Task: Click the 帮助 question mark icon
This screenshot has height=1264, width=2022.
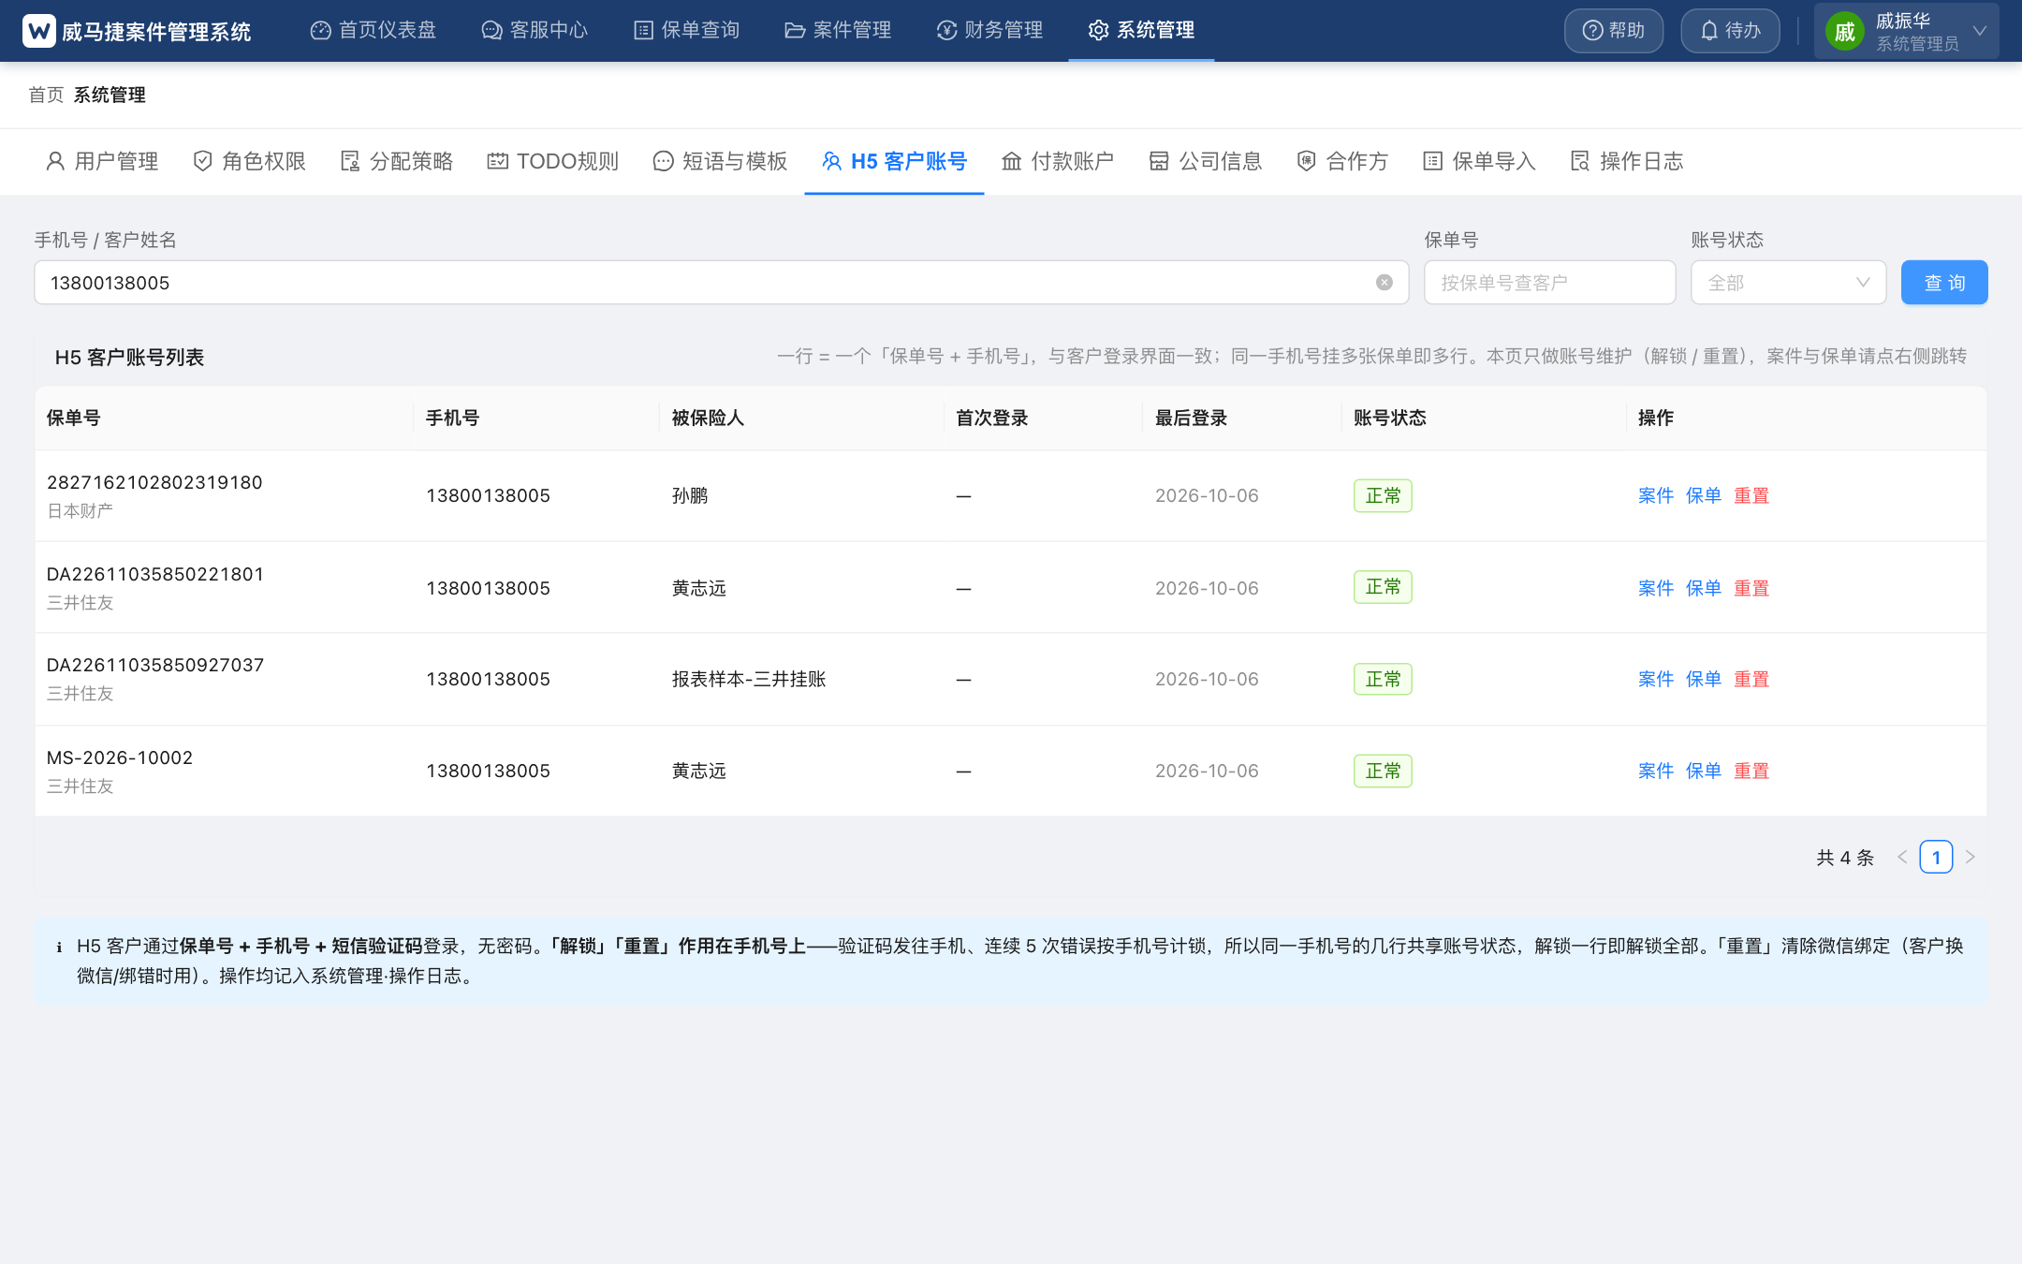Action: (1592, 31)
